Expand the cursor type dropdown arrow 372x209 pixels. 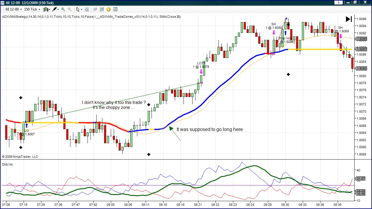coord(82,9)
